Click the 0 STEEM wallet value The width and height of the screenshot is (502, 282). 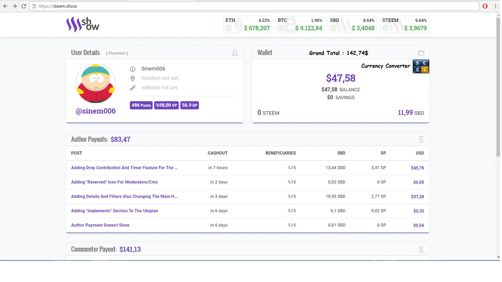(268, 113)
